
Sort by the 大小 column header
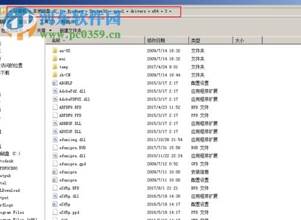(247, 40)
